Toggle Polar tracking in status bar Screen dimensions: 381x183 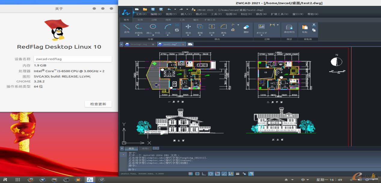(211, 173)
